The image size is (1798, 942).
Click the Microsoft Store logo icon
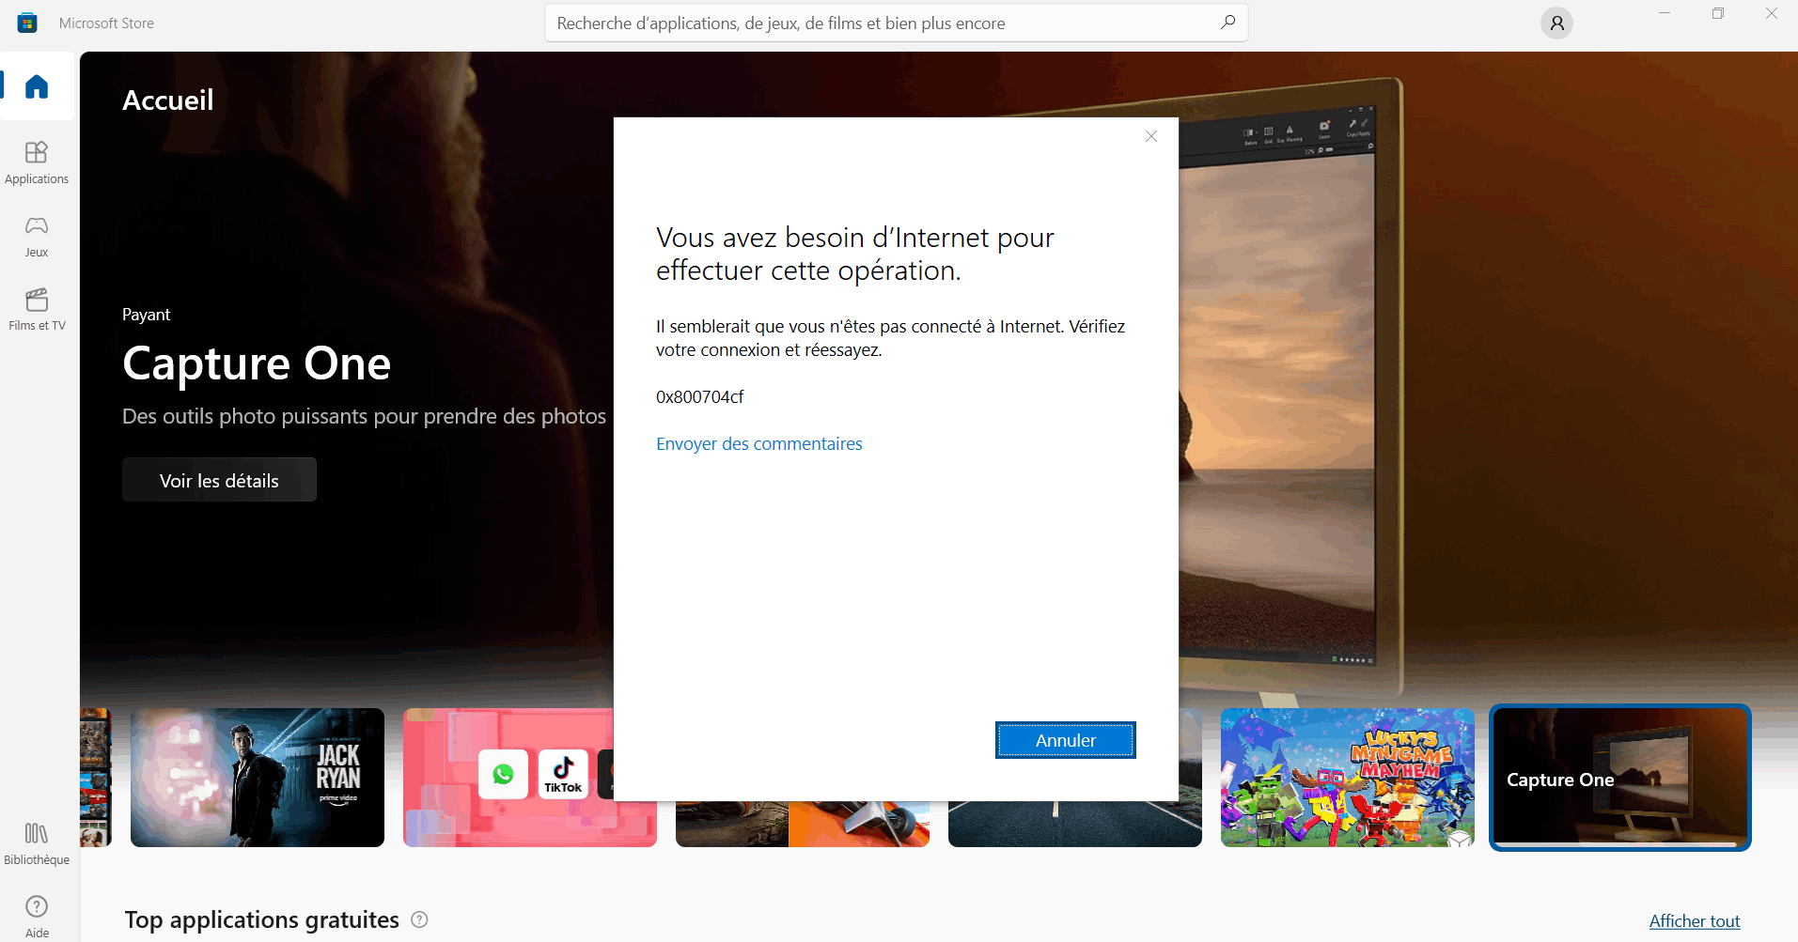coord(27,23)
